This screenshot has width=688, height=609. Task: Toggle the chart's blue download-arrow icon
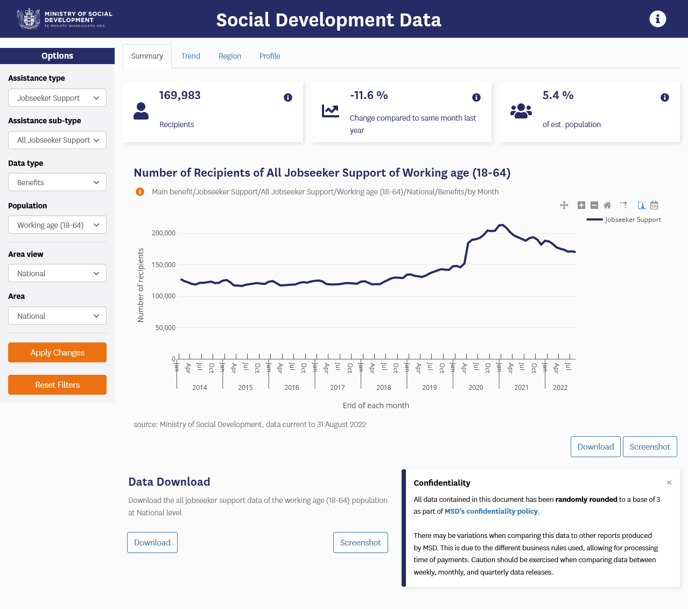pos(642,205)
